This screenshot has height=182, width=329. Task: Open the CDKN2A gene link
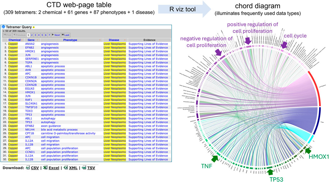(31, 81)
